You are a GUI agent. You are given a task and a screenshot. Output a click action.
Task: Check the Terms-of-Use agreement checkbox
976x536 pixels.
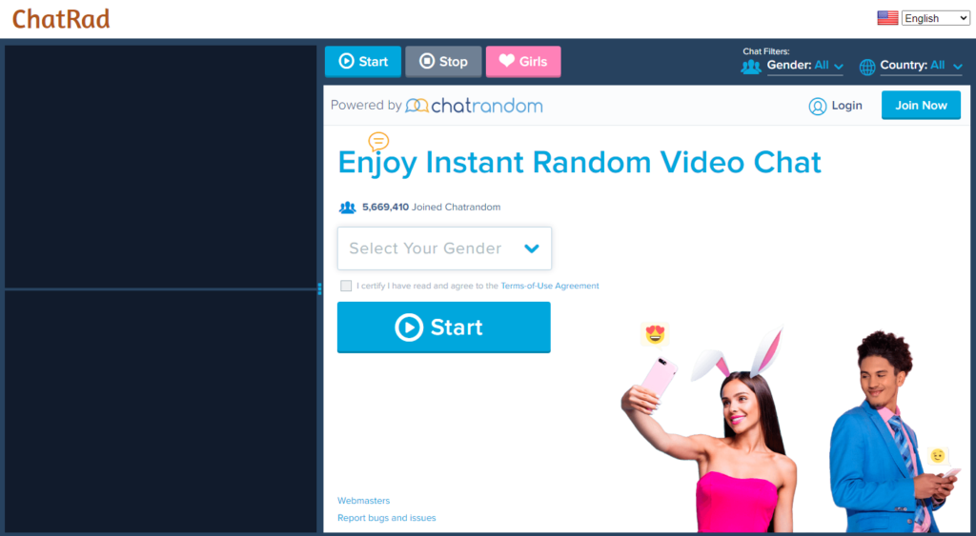(346, 286)
